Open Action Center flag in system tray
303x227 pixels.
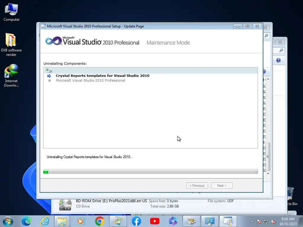(x=259, y=222)
